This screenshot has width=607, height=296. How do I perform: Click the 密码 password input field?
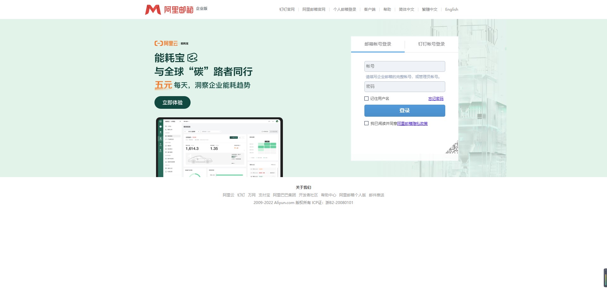coord(405,87)
